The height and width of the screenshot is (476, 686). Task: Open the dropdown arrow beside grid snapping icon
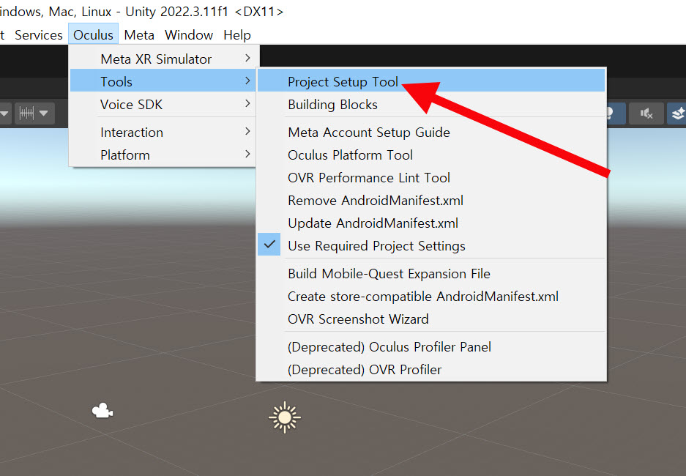pos(44,114)
